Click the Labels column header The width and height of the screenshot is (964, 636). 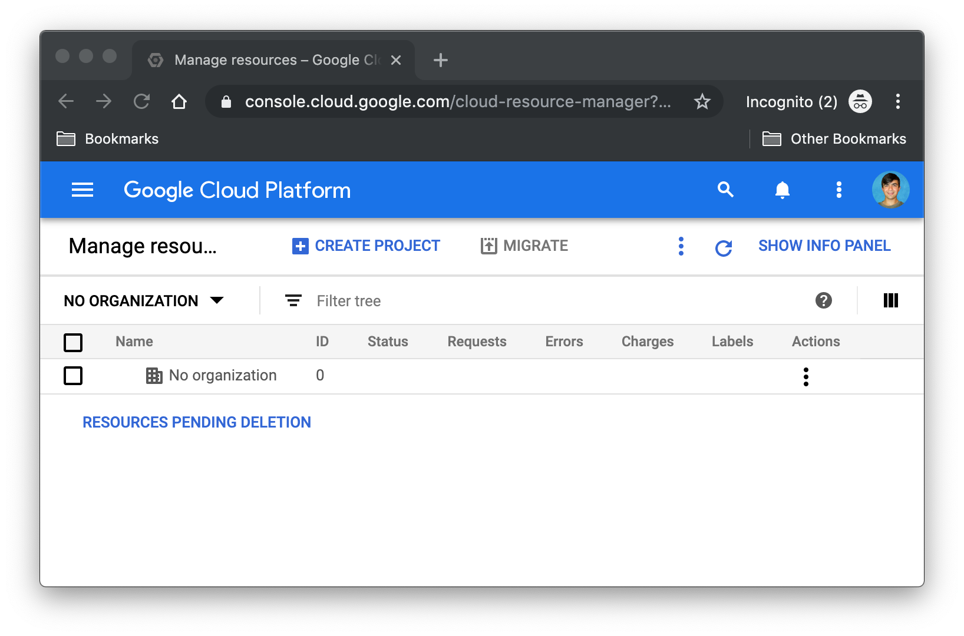click(x=732, y=342)
